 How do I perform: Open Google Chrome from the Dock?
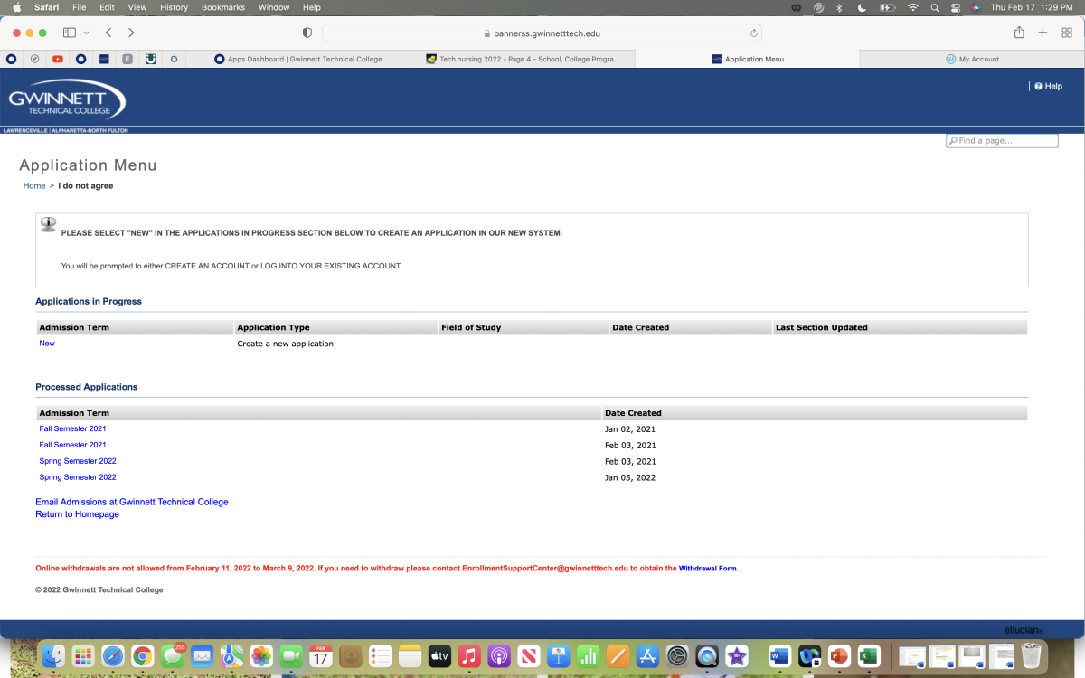pos(142,655)
